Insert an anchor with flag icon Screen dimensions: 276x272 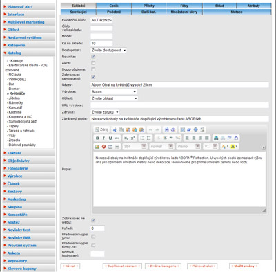[229, 138]
